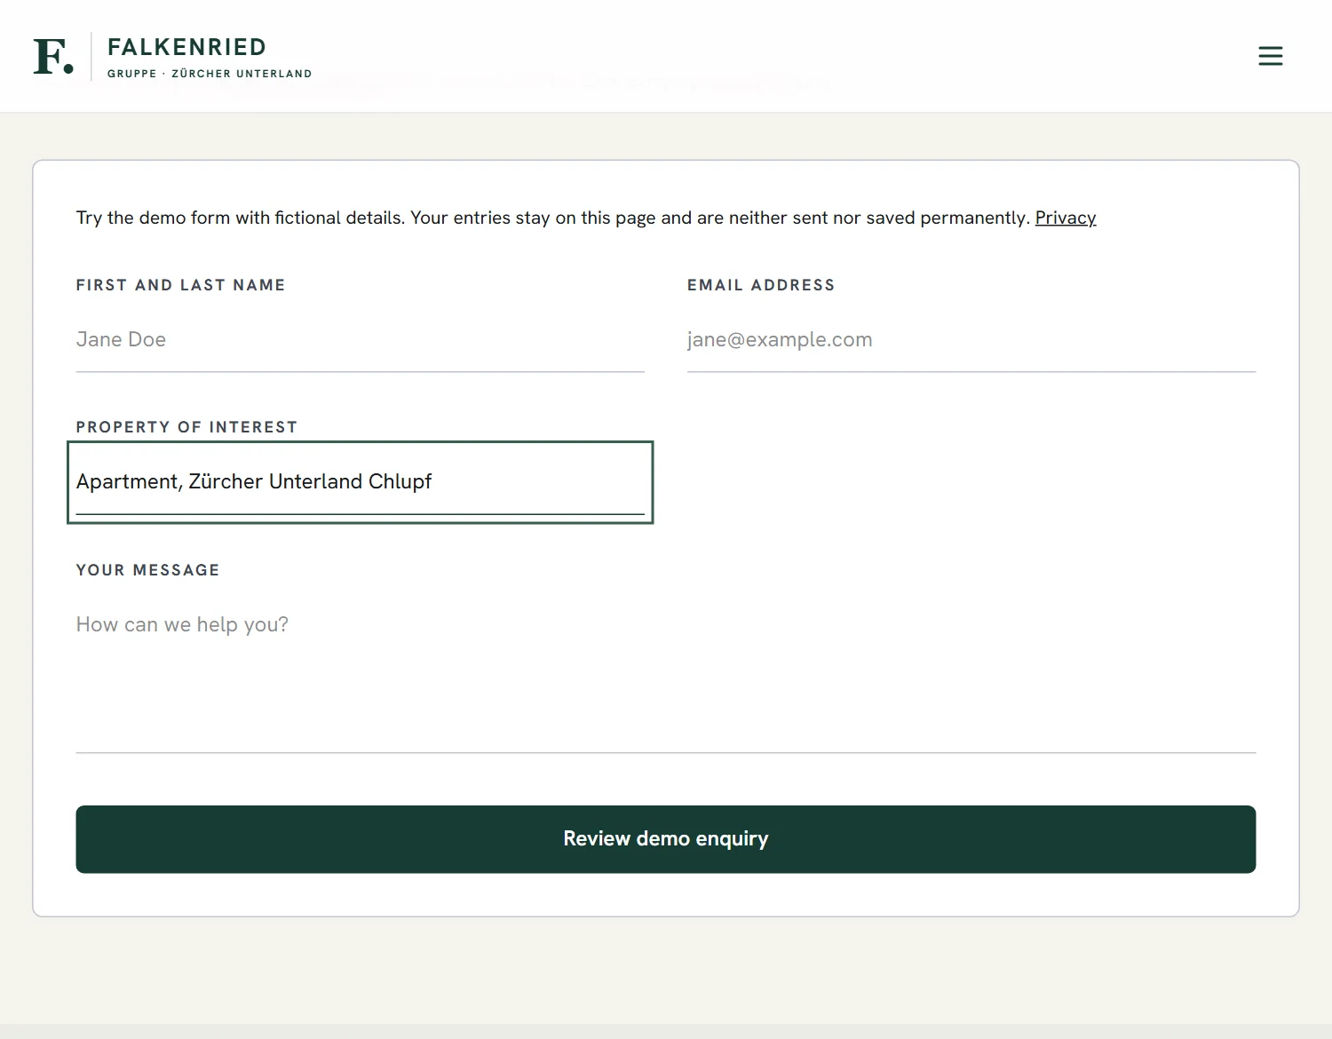Focus the First and Last Name field
Viewport: 1332px width, 1039px height.
360,340
